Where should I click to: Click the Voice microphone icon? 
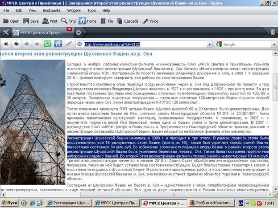click(145, 21)
